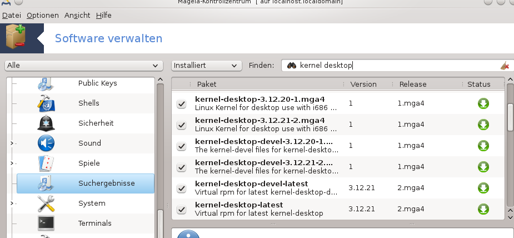
Task: Click status icon for kernel-desktop-3.12.20-1.mga4
Action: click(483, 103)
